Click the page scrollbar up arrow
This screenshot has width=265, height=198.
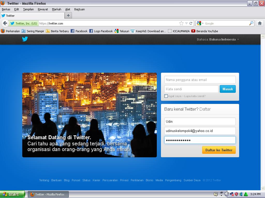(x=263, y=36)
